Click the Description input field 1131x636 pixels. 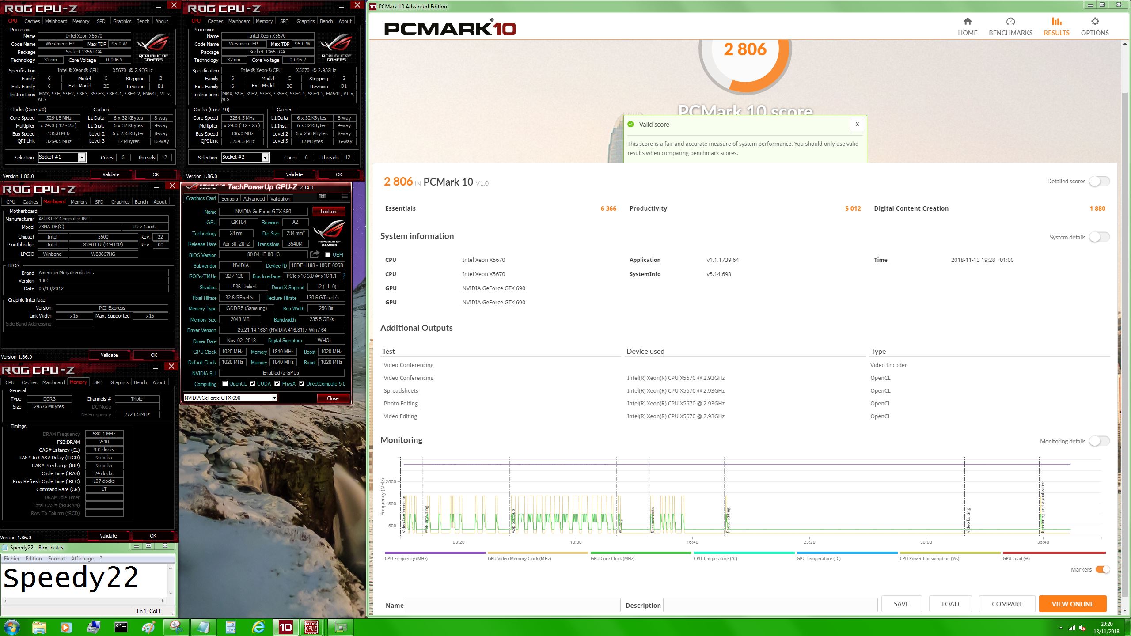click(770, 605)
